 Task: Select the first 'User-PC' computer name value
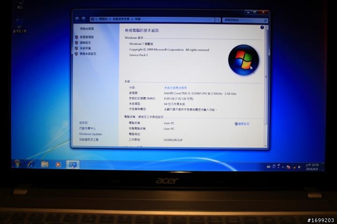pos(169,123)
